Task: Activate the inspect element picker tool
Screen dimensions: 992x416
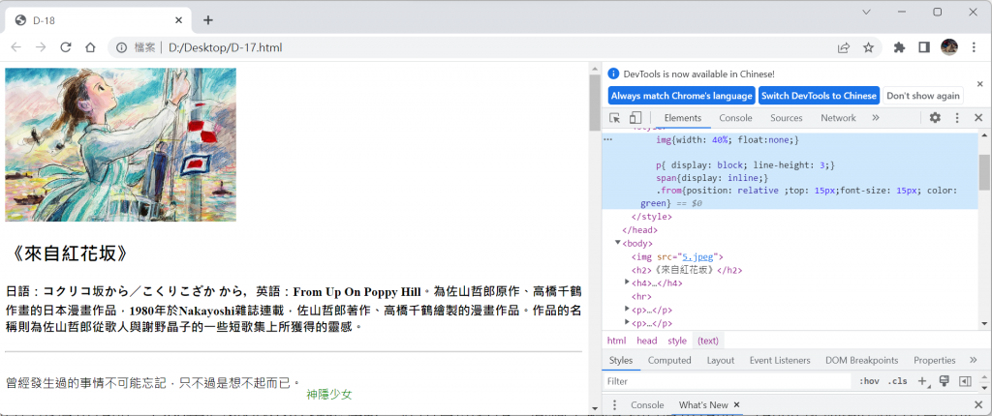Action: (x=614, y=118)
